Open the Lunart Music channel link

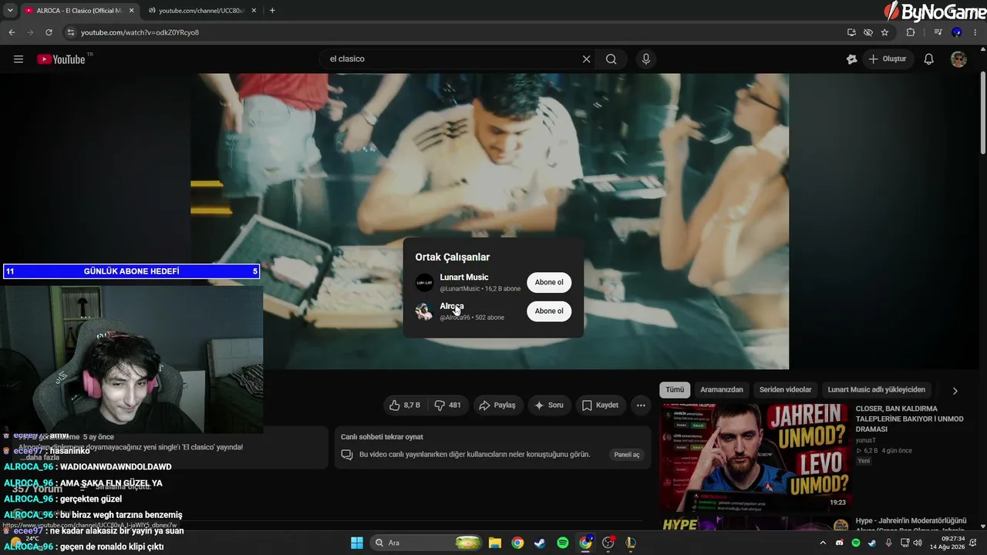point(464,277)
